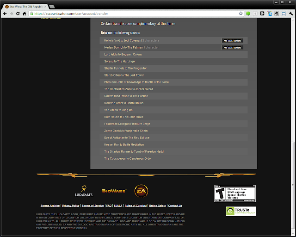Viewport: 296px width, 237px height.
Task: Click the EA logo in footer
Action: (x=141, y=191)
